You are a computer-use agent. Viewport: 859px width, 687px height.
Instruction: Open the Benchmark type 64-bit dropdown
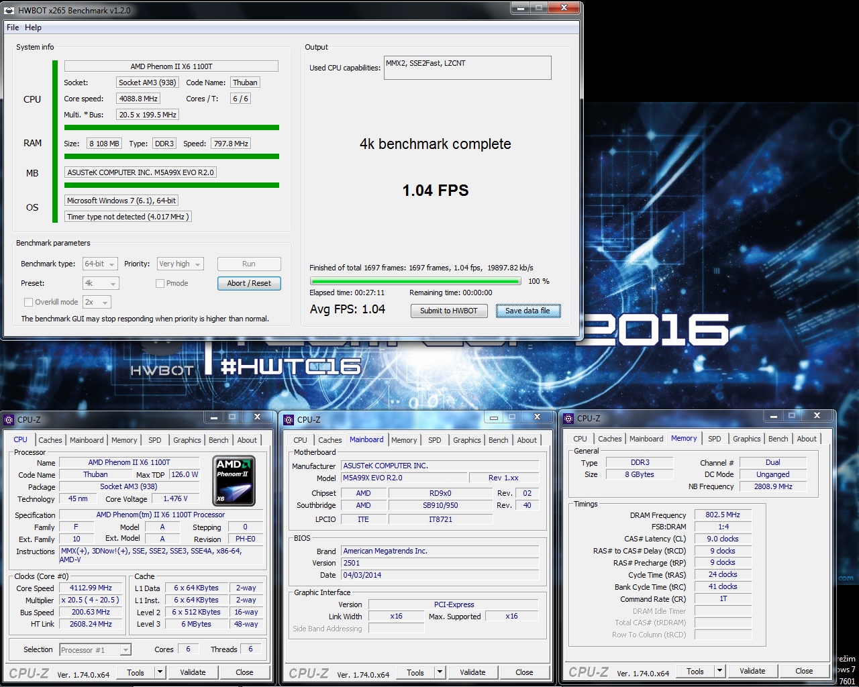101,264
